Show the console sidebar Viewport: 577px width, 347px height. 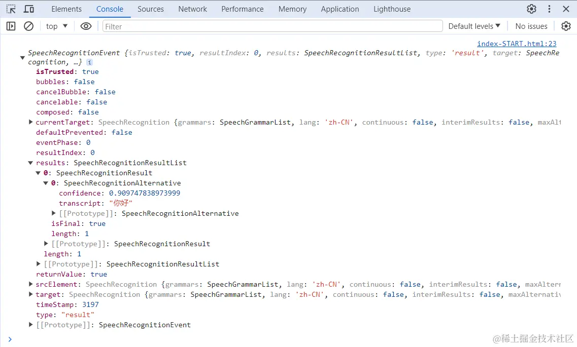[11, 26]
